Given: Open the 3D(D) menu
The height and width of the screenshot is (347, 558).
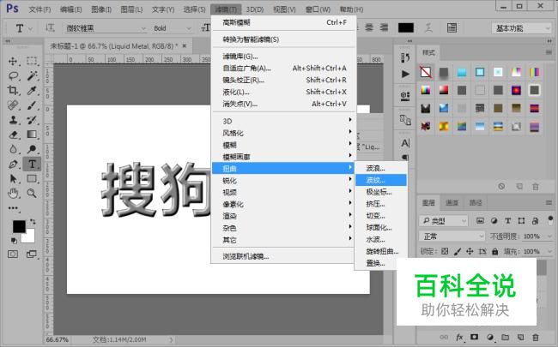Looking at the screenshot, I should point(255,9).
